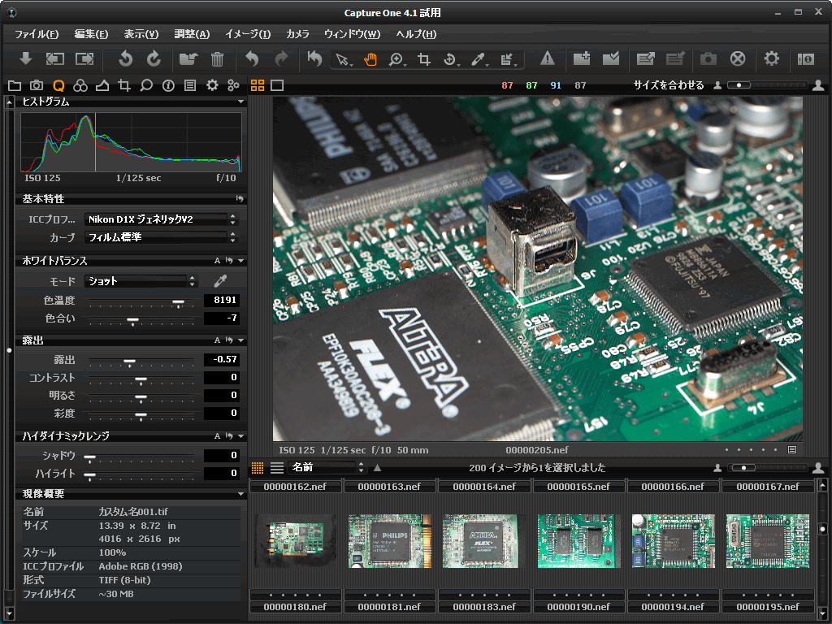
Task: Click サイズを合わせる fit-to-size button
Action: coord(669,84)
